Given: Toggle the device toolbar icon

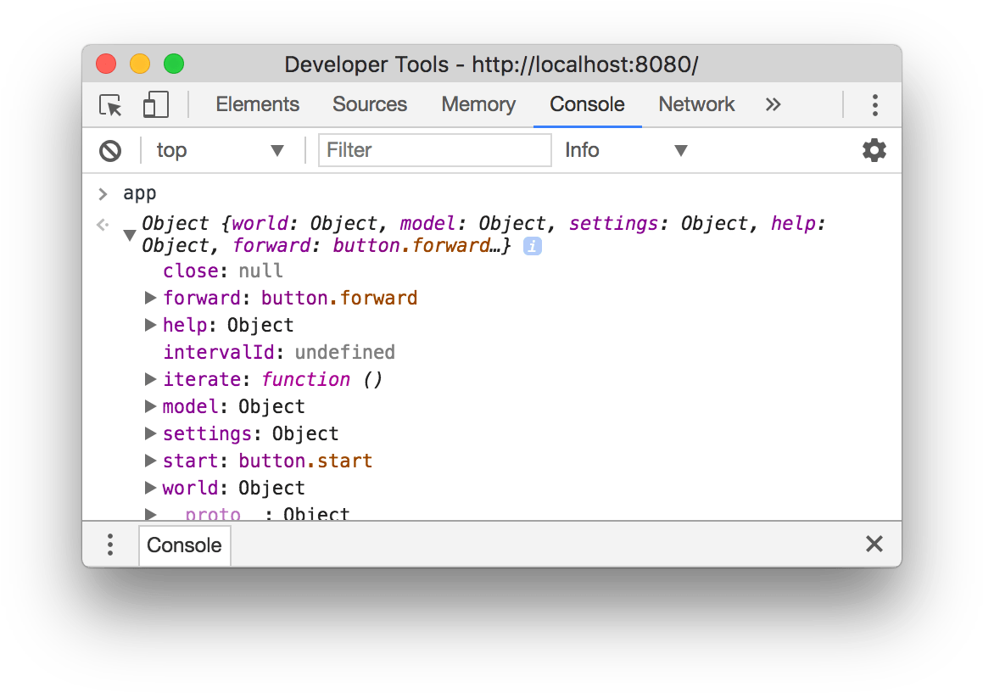Looking at the screenshot, I should pyautogui.click(x=155, y=105).
